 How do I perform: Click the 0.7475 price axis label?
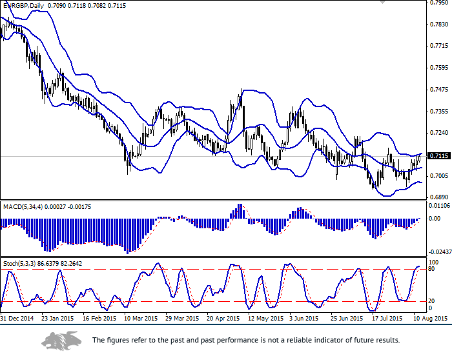tap(439, 90)
